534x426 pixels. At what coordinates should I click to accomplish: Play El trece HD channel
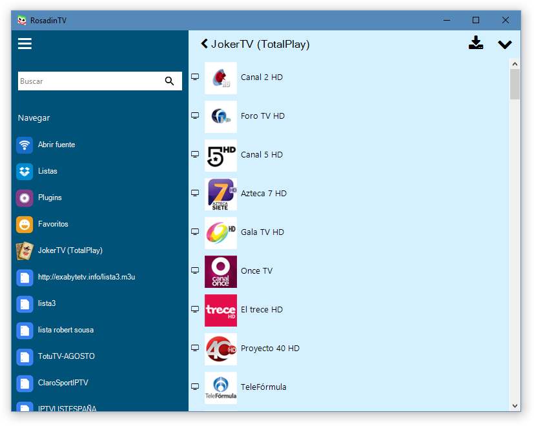point(262,310)
